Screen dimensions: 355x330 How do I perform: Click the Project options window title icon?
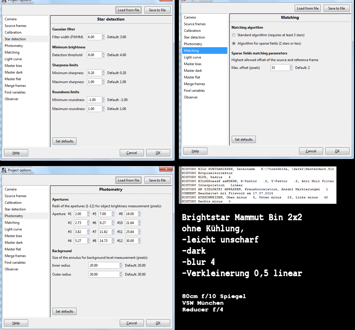click(x=4, y=170)
